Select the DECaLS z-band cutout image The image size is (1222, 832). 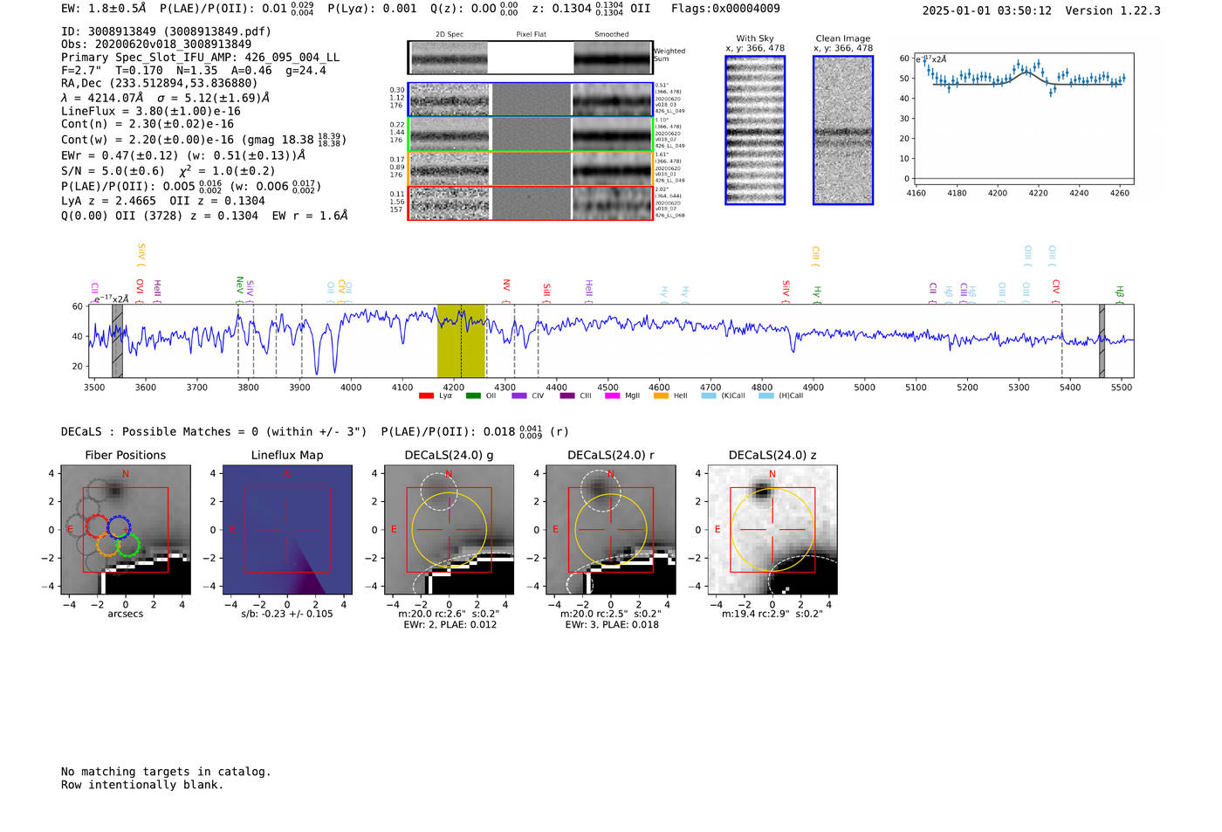(772, 530)
